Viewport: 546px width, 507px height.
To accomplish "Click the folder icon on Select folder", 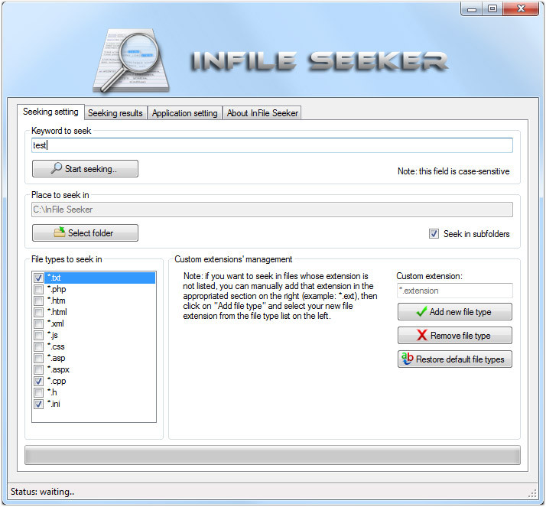I will click(60, 232).
